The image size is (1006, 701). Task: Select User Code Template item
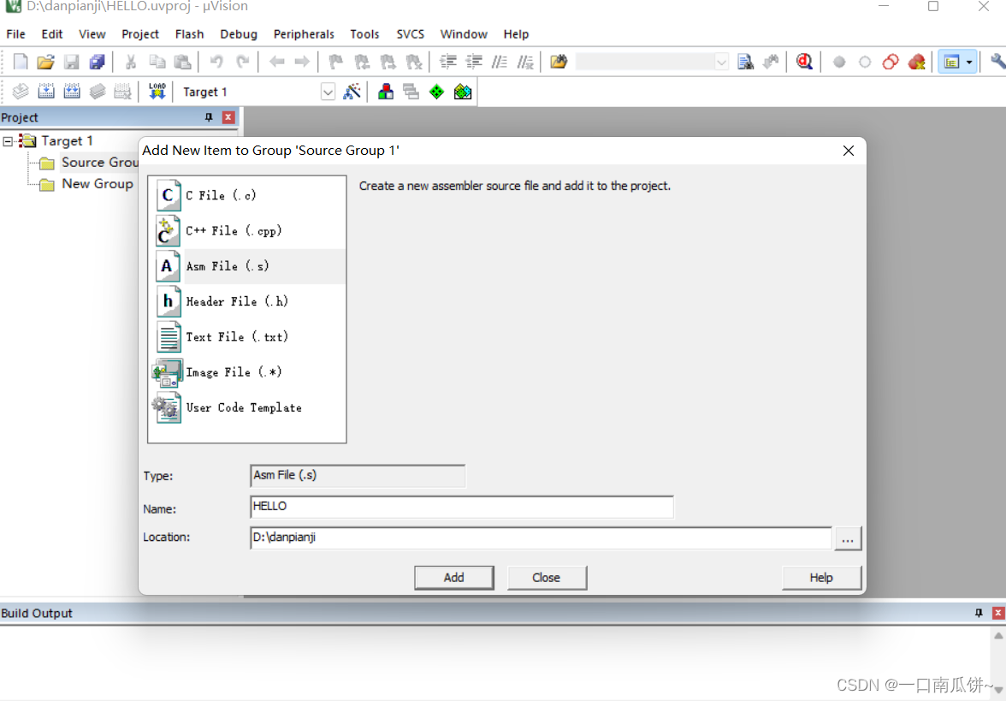pos(249,407)
